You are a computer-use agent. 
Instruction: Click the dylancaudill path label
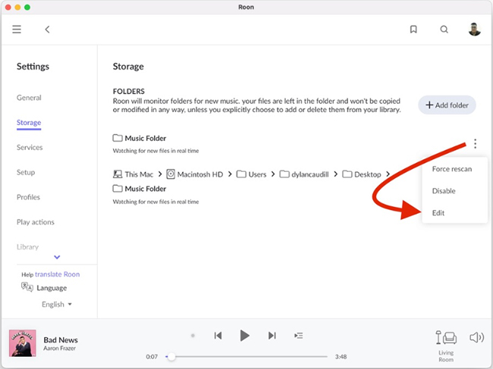pos(310,174)
